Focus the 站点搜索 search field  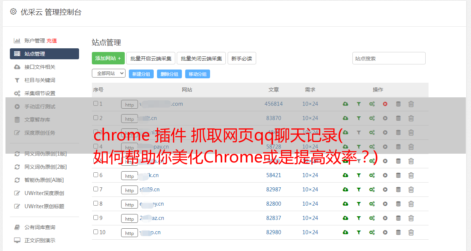click(389, 58)
